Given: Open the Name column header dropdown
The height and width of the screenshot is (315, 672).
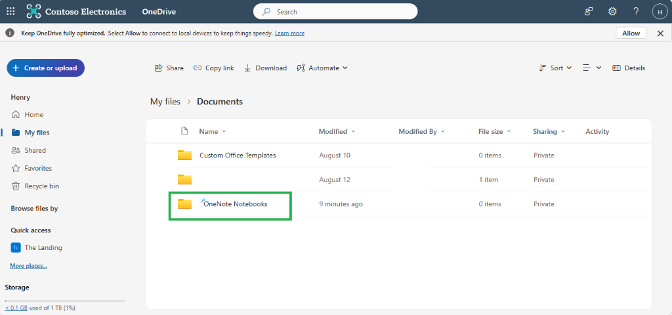Looking at the screenshot, I should [224, 131].
